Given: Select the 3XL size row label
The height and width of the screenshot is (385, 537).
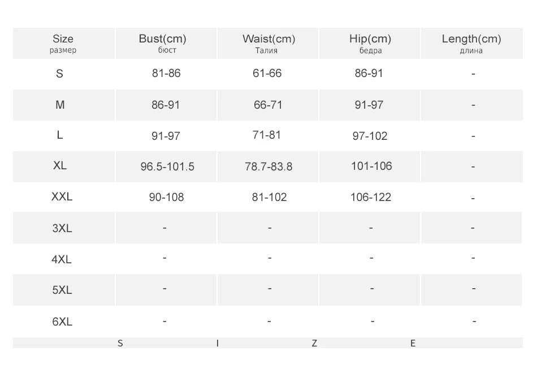Looking at the screenshot, I should point(62,228).
